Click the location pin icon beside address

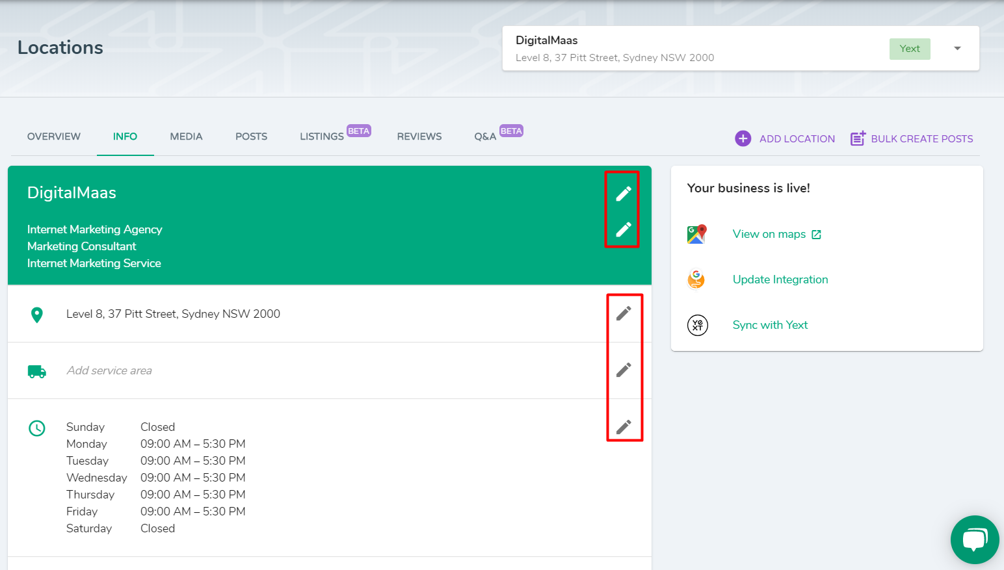(x=37, y=314)
